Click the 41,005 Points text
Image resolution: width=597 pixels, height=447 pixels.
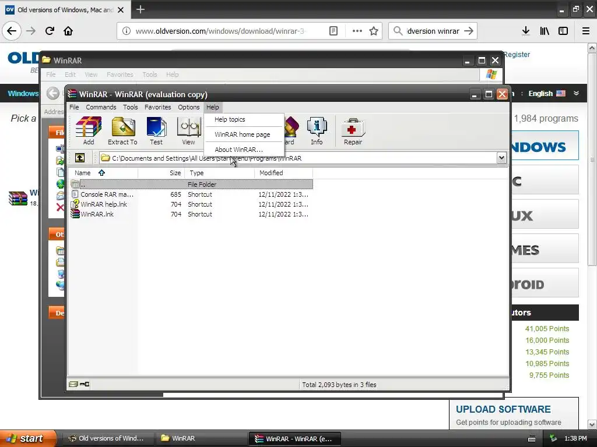[x=547, y=328]
